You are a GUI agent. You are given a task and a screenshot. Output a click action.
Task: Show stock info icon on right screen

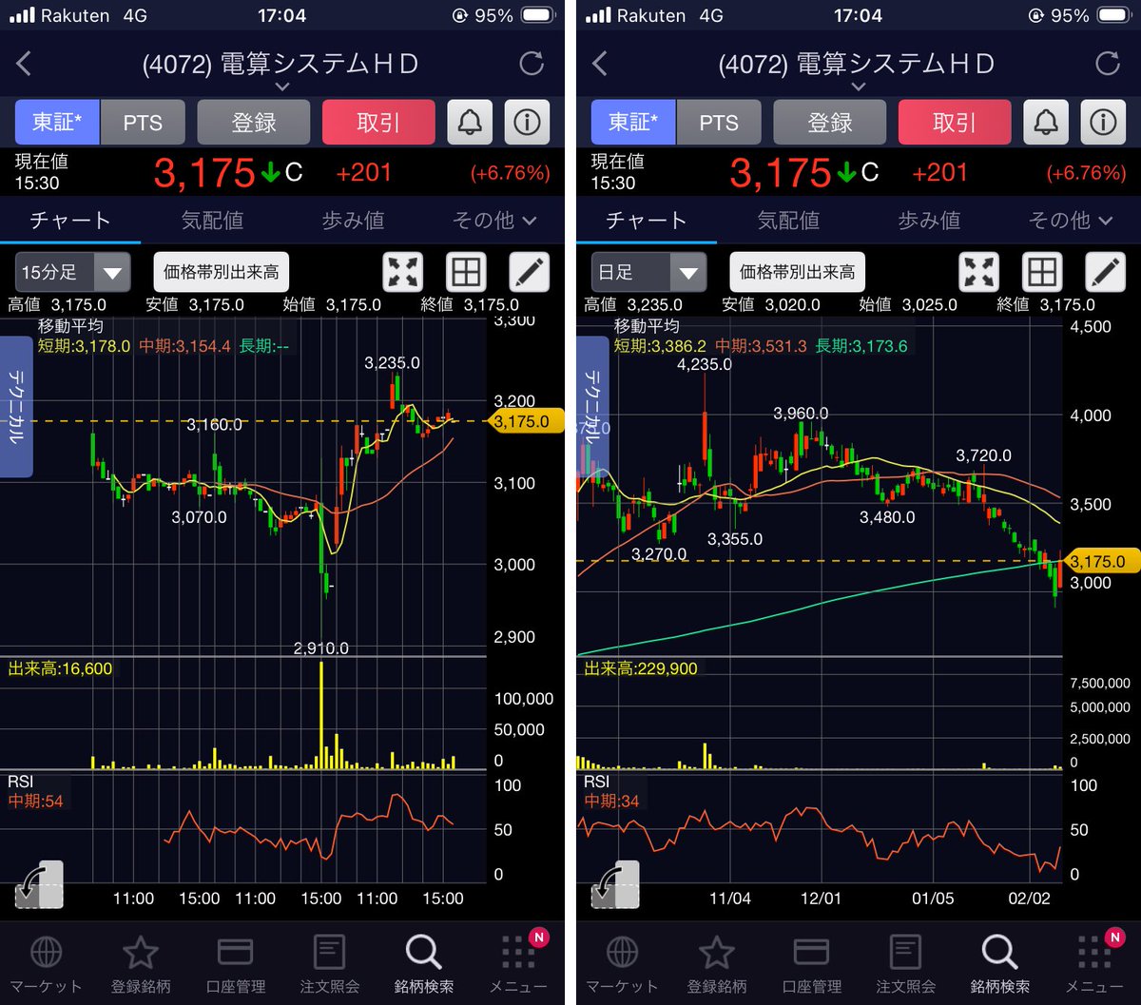(x=1103, y=122)
